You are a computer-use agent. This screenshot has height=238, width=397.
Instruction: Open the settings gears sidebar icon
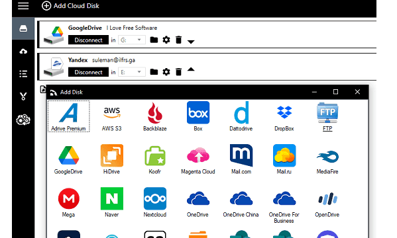point(23,120)
